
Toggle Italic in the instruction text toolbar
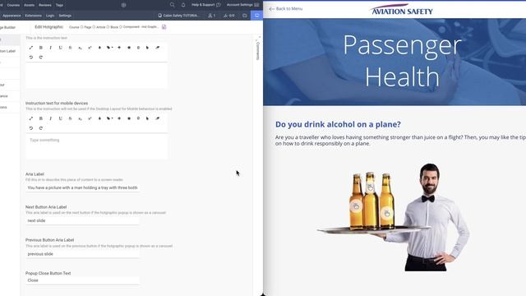point(51,48)
